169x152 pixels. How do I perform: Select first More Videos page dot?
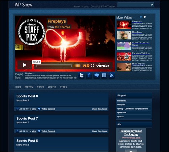click(141, 17)
